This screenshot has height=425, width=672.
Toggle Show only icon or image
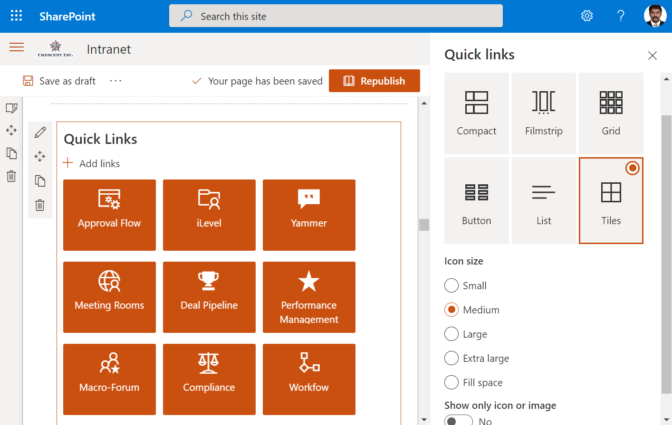[x=458, y=420]
